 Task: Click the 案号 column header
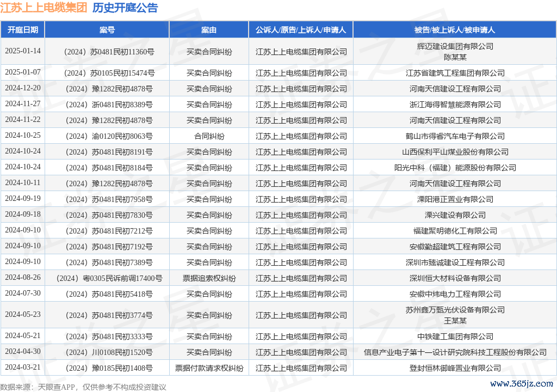pos(107,30)
